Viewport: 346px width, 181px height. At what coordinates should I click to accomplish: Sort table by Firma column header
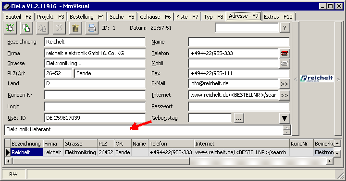click(53, 144)
